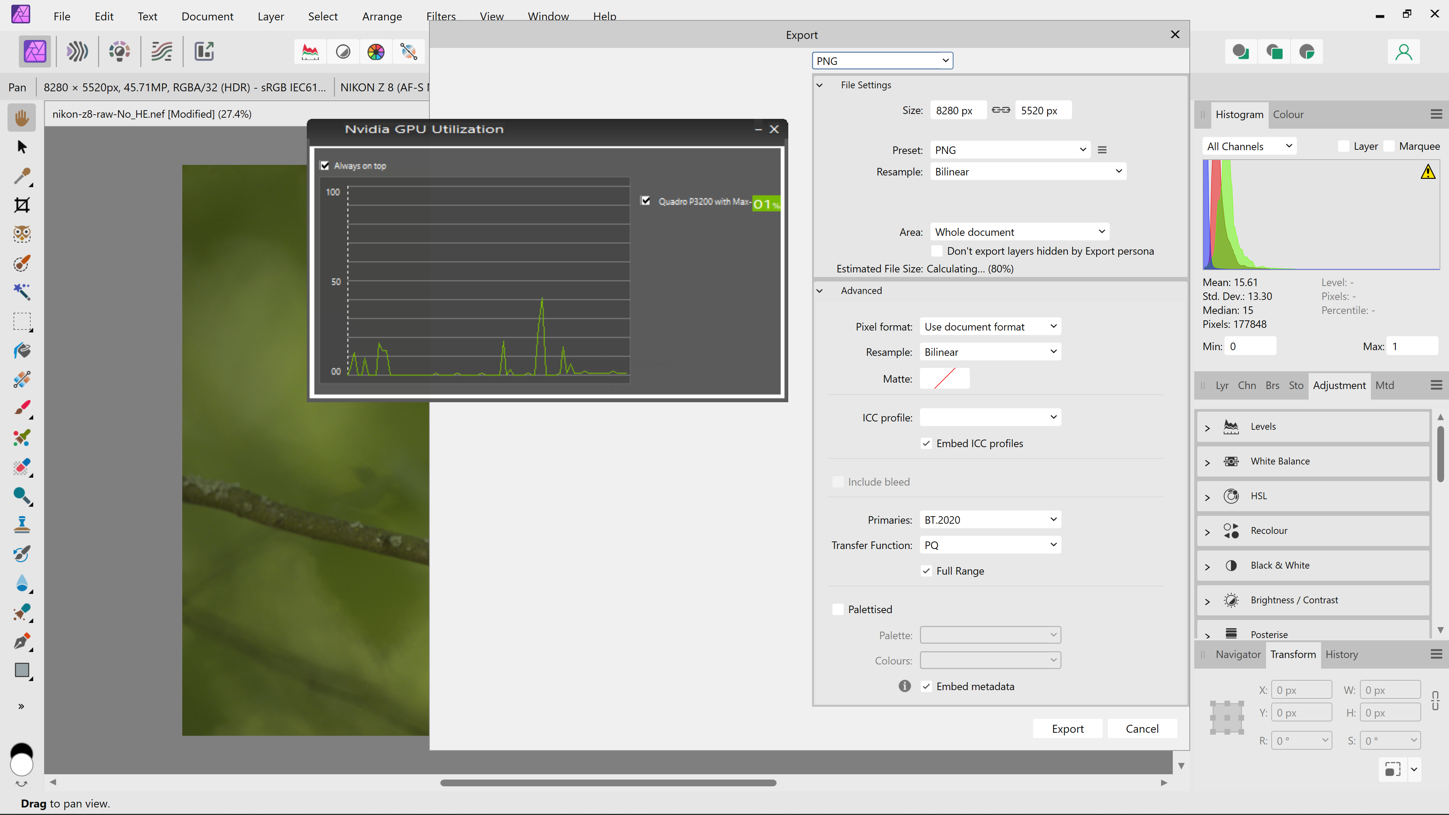This screenshot has width=1449, height=815.
Task: Uncheck Embed ICC profiles
Action: 926,443
